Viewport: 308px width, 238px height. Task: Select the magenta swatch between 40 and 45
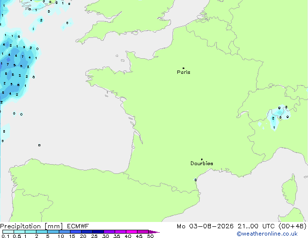coord(132,232)
